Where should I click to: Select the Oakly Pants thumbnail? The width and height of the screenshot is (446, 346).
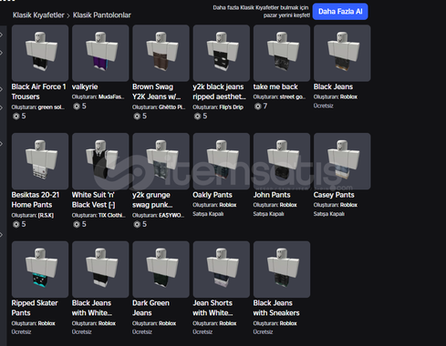(x=222, y=161)
